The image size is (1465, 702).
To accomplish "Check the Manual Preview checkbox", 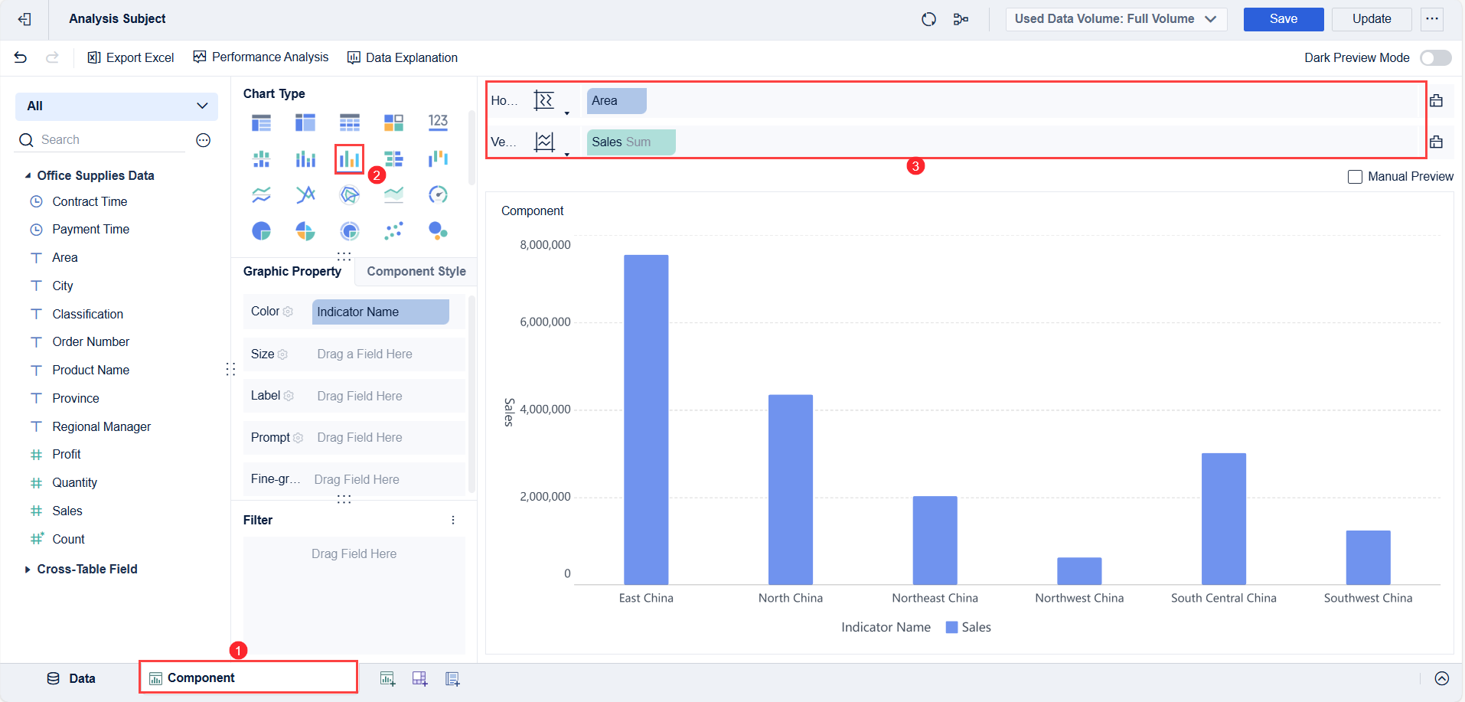I will (1355, 177).
